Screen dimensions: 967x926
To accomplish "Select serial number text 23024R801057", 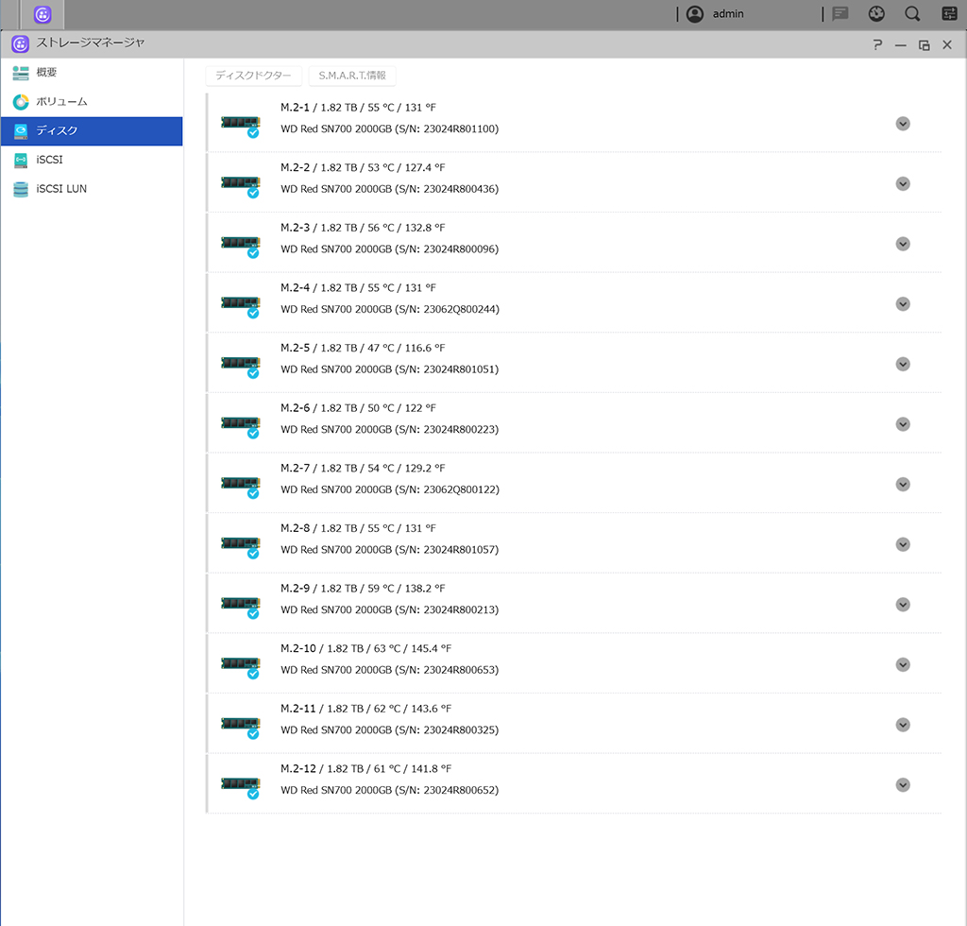I will pos(460,550).
